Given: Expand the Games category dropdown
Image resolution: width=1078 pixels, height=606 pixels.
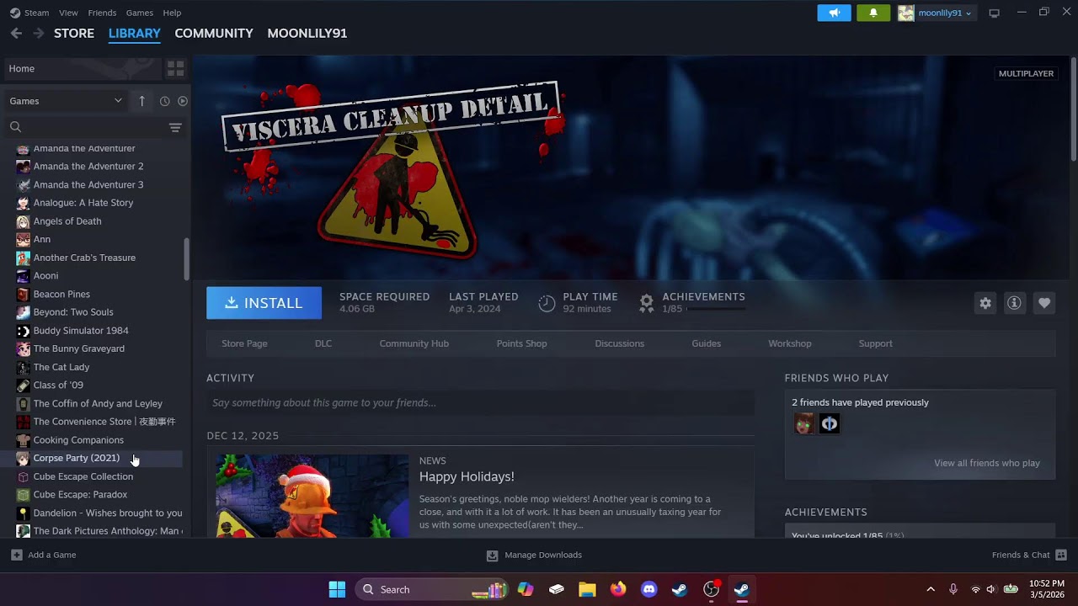Looking at the screenshot, I should coord(66,101).
